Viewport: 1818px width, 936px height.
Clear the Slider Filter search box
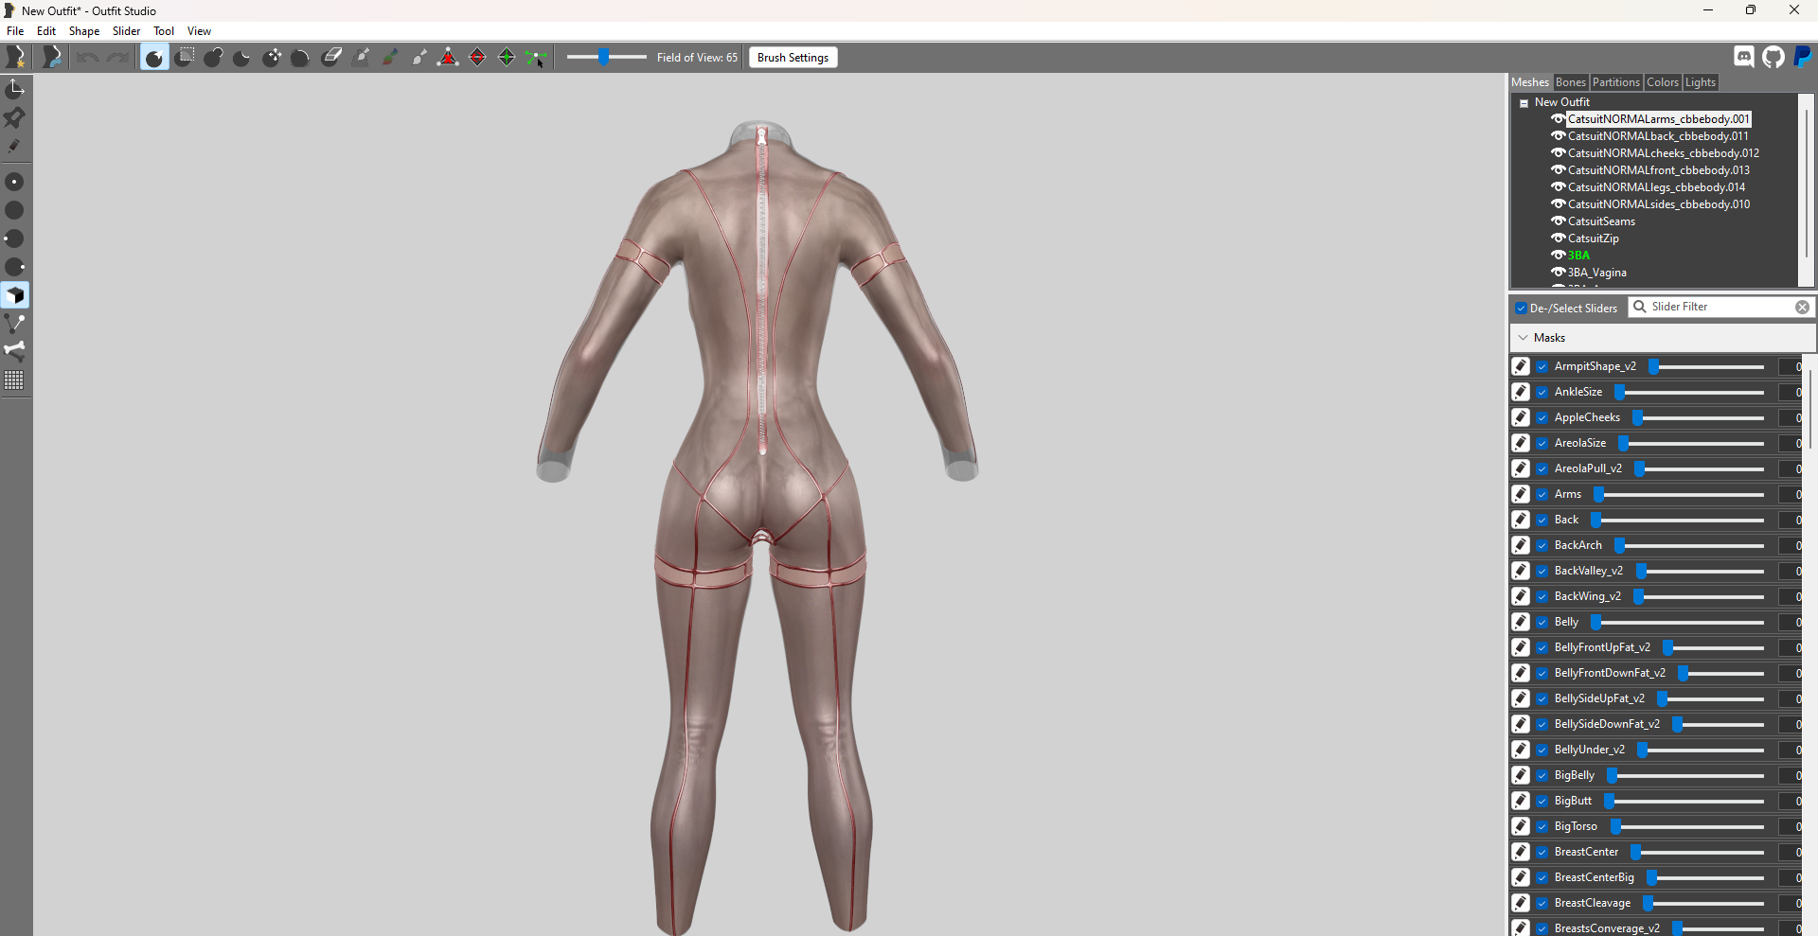point(1802,308)
